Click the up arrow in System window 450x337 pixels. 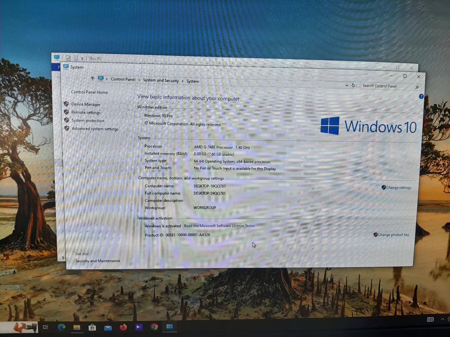[92, 78]
